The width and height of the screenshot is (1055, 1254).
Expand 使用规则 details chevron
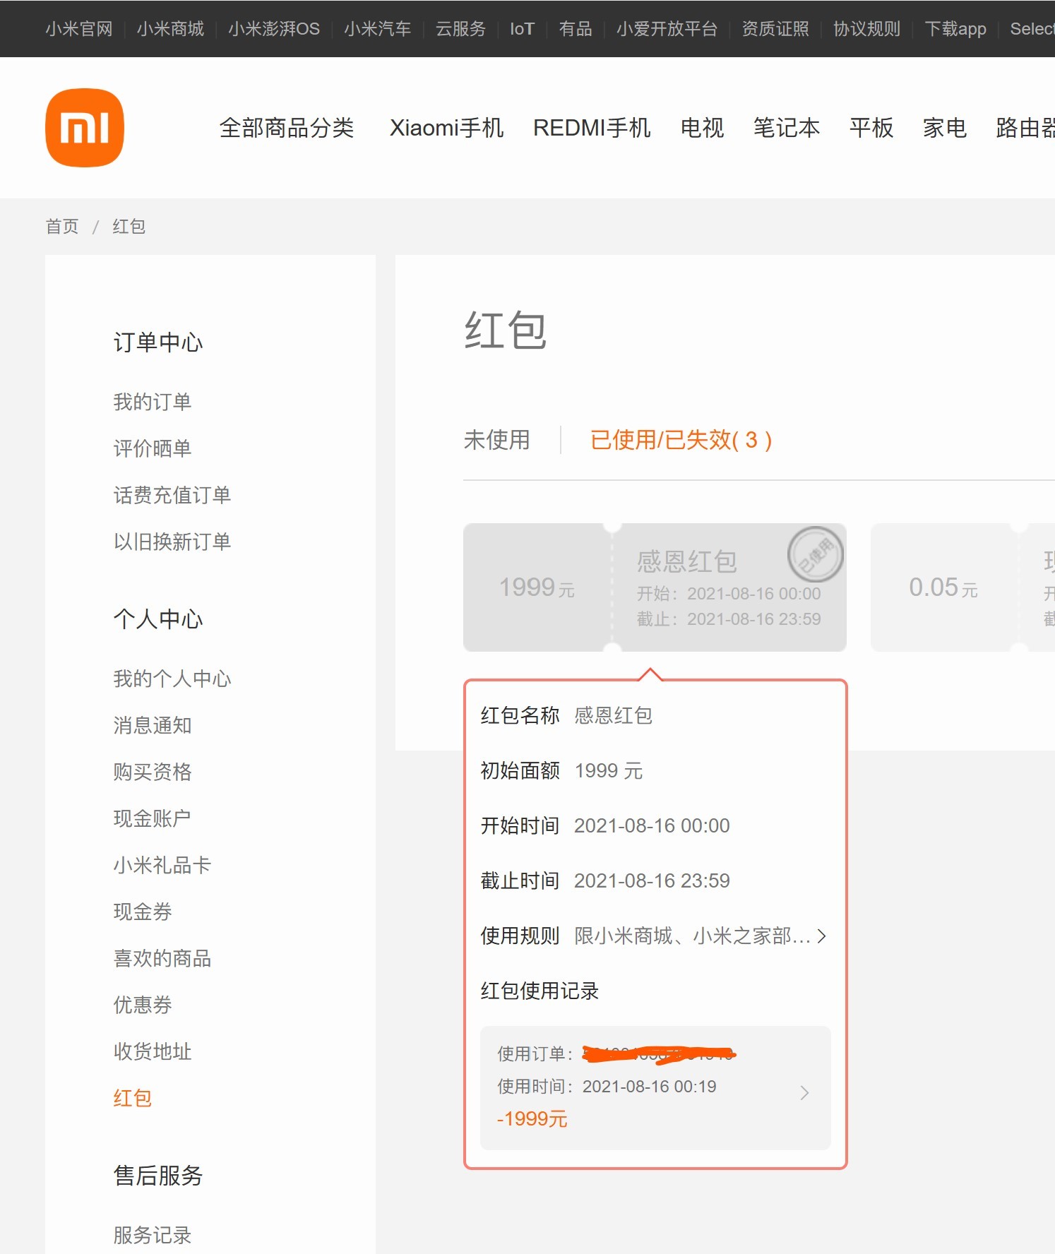coord(821,936)
